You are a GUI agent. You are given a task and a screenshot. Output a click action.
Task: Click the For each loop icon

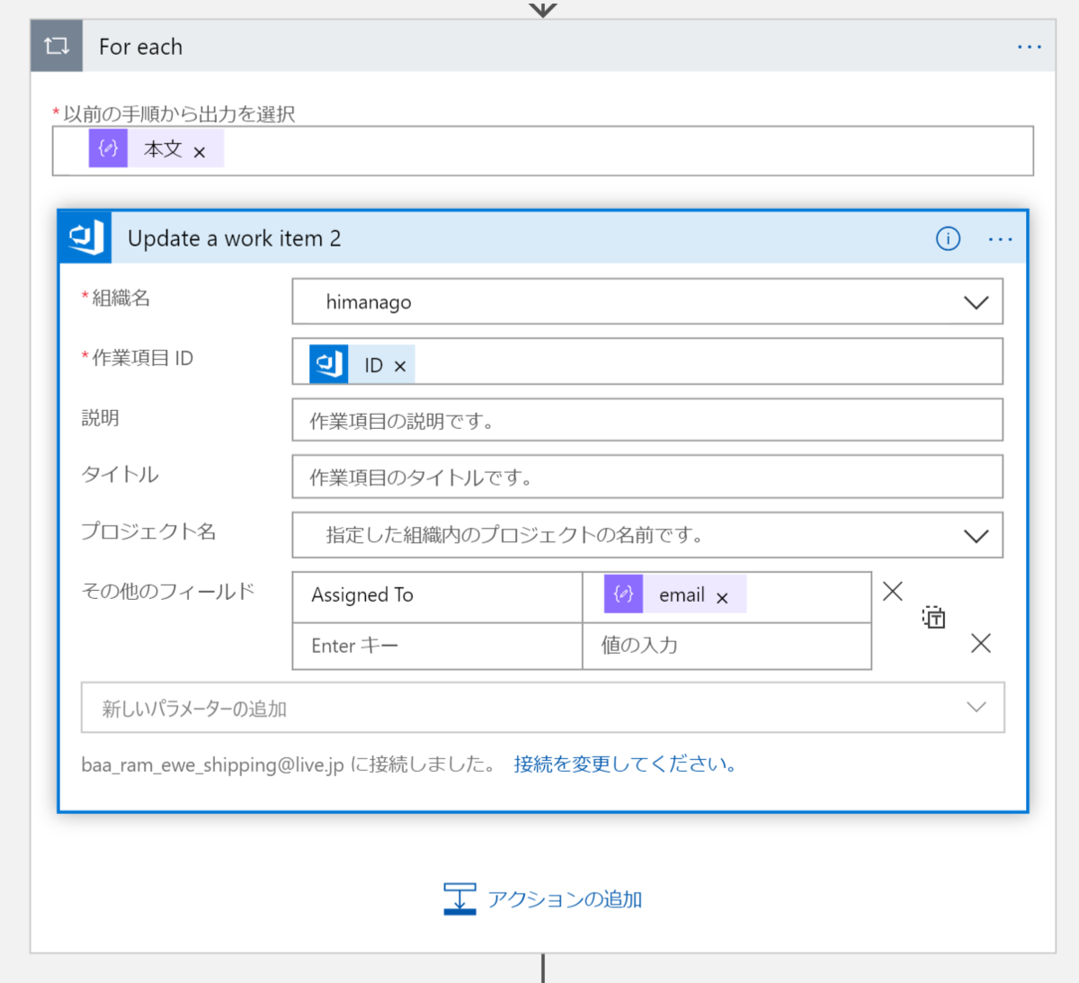pyautogui.click(x=57, y=46)
